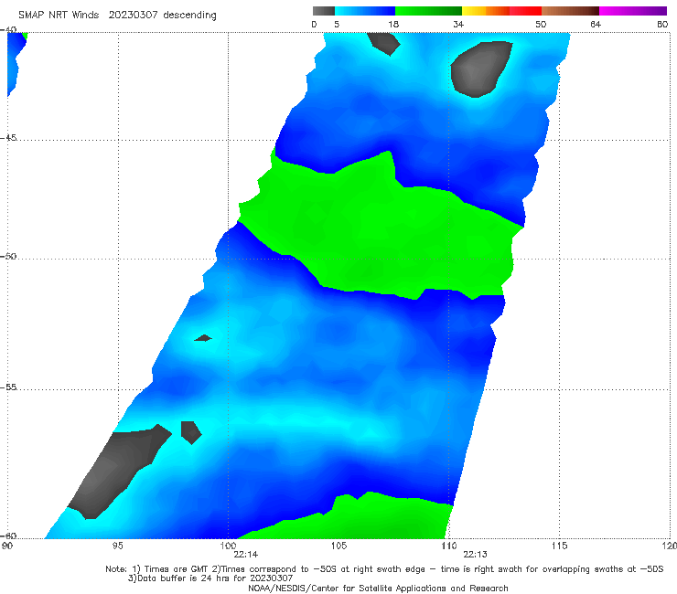The height and width of the screenshot is (594, 677).
Task: Click the title text 'SMAP NRT Winds 20230307 descending'
Action: tap(117, 16)
